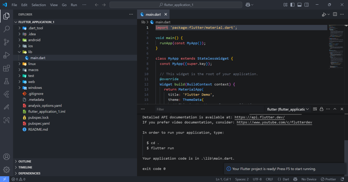The width and height of the screenshot is (348, 182).
Task: Open the Explorer view in activity bar
Action: click(6, 16)
